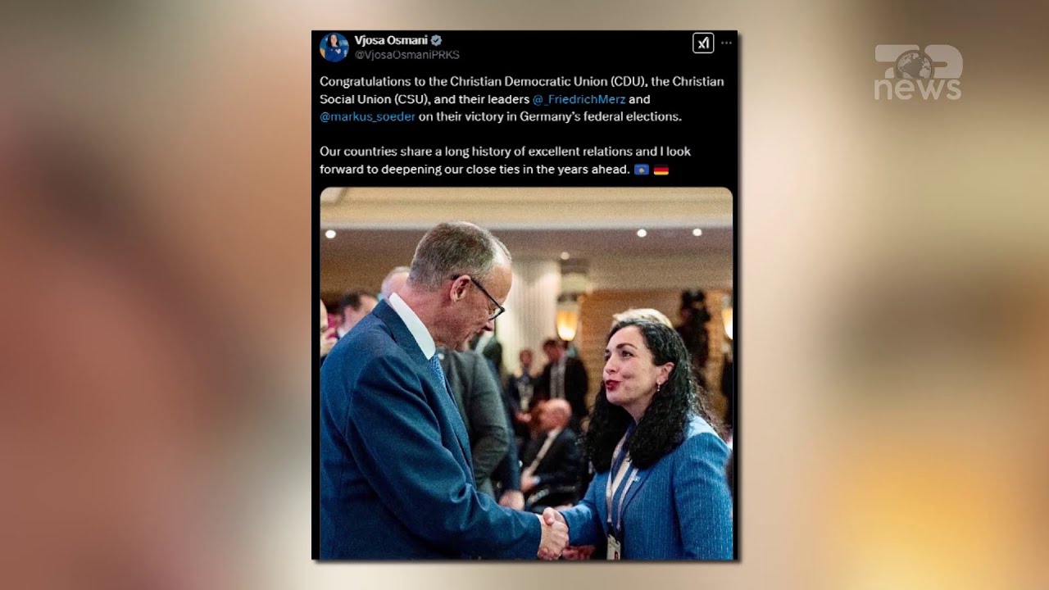The height and width of the screenshot is (590, 1049).
Task: Click the Kosovo flag emoji
Action: click(x=642, y=170)
